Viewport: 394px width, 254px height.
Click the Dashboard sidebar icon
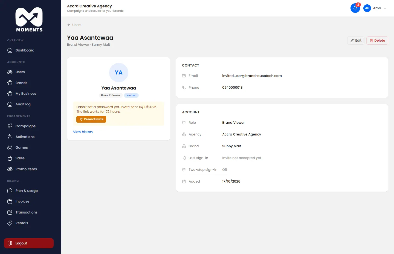(10, 50)
